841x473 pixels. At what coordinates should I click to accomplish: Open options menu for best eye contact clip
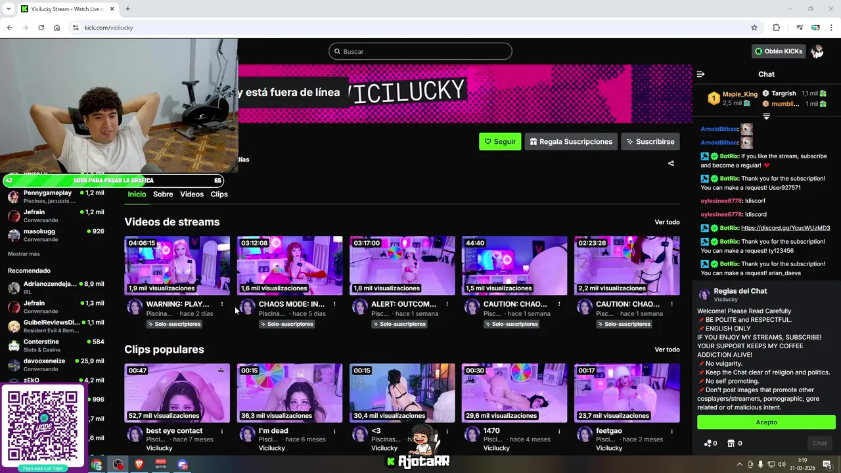click(x=222, y=431)
